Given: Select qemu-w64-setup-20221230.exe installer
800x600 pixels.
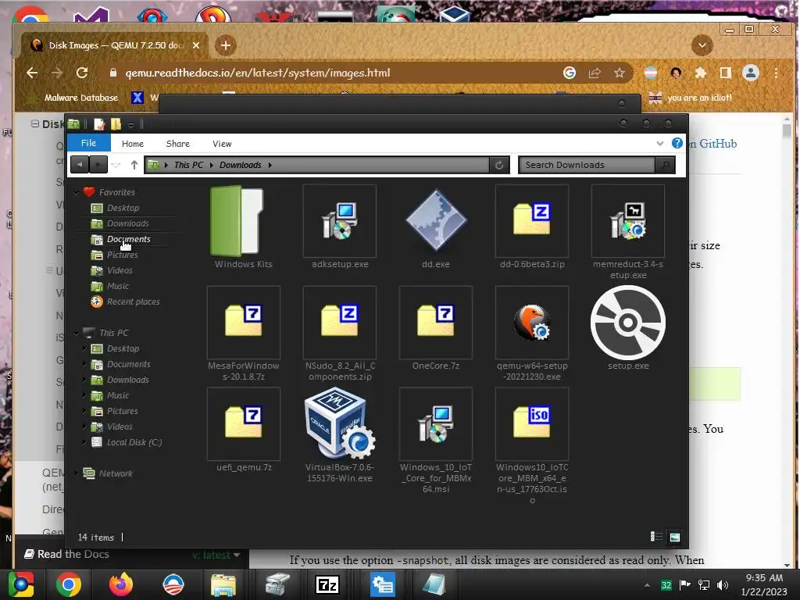Looking at the screenshot, I should tap(531, 334).
